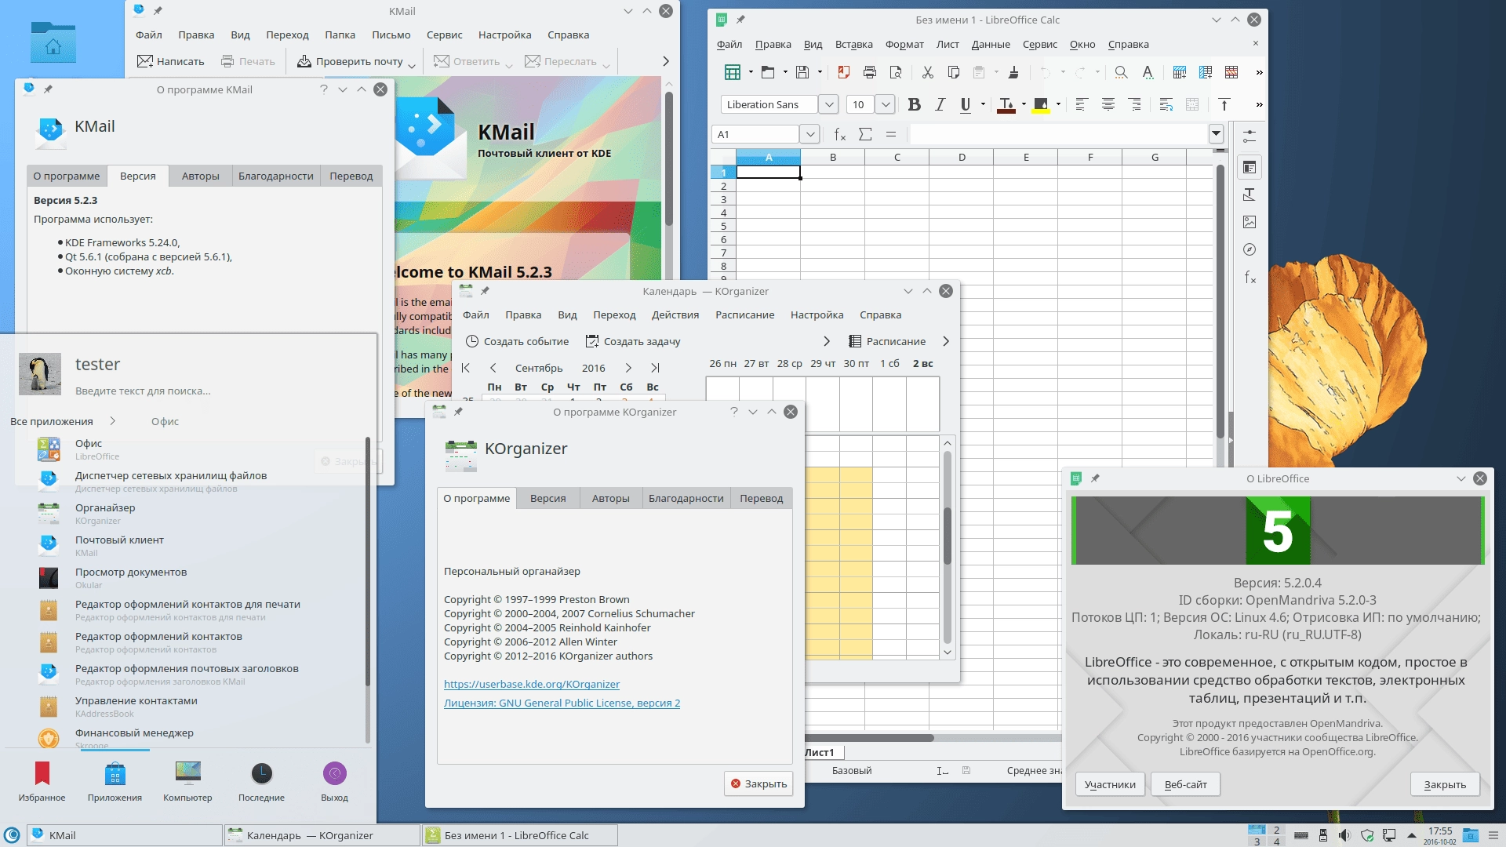Image resolution: width=1506 pixels, height=847 pixels.
Task: Open the Расписание menu in KOrganizer
Action: pyautogui.click(x=744, y=315)
